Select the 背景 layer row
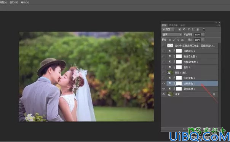This screenshot has width=230, height=142. (x=190, y=94)
